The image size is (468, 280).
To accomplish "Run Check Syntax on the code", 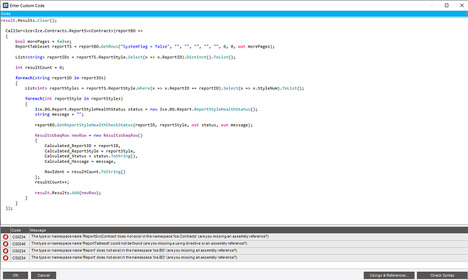I will 442,275.
